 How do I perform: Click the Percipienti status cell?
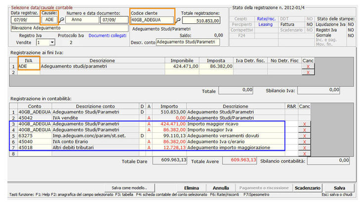[242, 24]
